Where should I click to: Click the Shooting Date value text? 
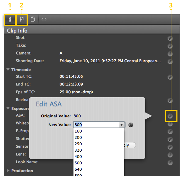point(110,61)
